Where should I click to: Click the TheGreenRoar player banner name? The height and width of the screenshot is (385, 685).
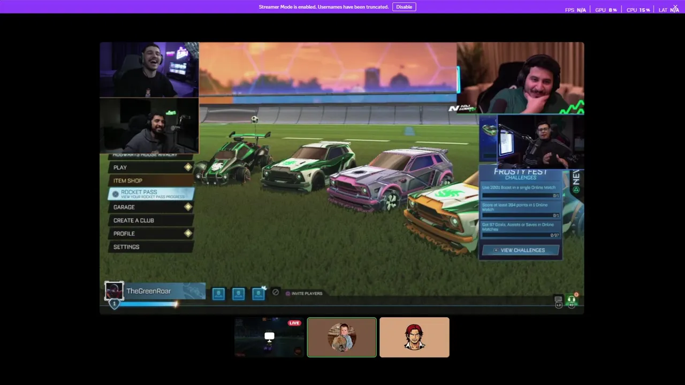(x=149, y=291)
